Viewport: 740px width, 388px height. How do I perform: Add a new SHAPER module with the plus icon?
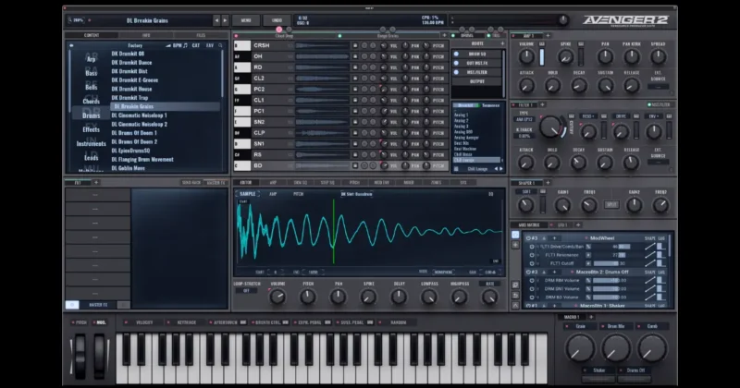(x=548, y=182)
